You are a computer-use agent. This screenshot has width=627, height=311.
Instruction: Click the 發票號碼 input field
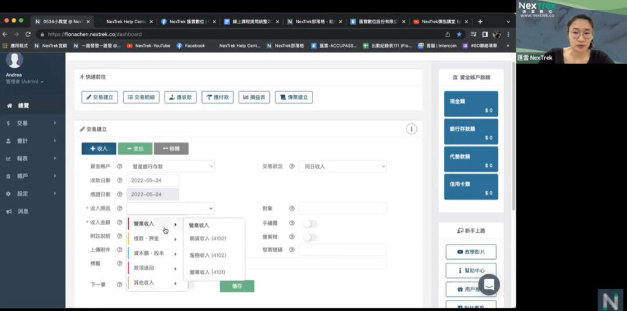coord(343,249)
